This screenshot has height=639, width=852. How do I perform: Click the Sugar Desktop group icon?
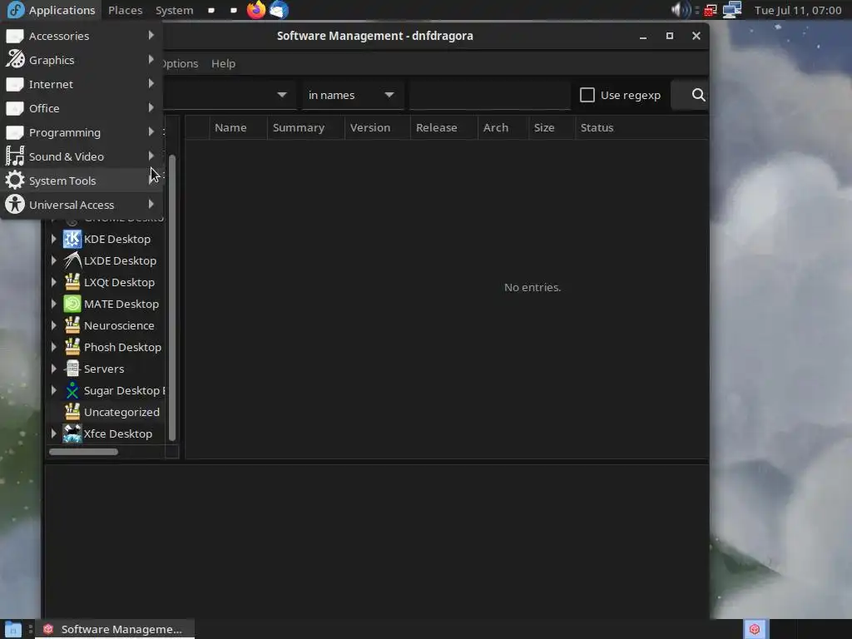[x=72, y=391]
